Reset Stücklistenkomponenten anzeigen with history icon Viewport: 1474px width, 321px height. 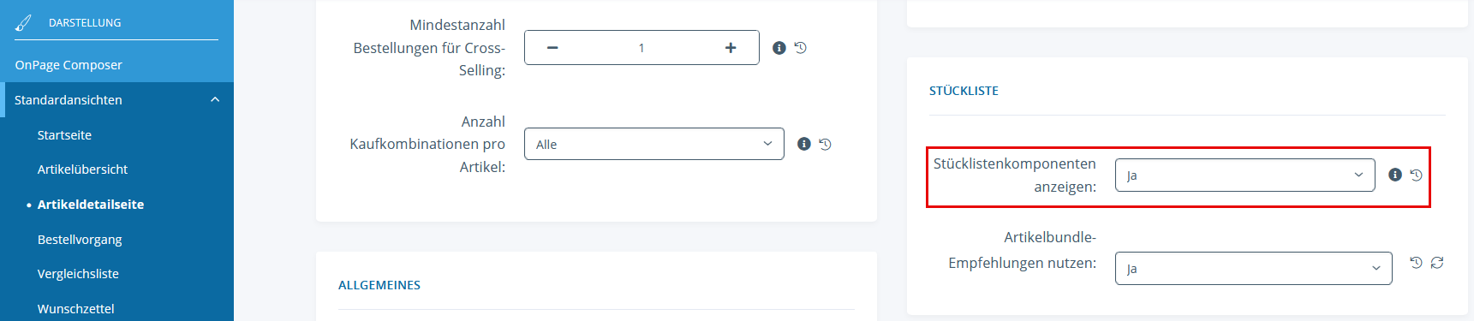pos(1417,175)
